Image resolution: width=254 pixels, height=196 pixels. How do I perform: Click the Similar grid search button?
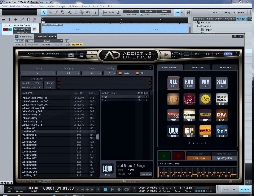pos(49,83)
